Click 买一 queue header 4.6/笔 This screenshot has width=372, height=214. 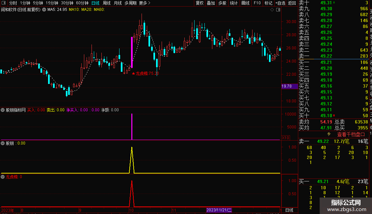(343, 181)
